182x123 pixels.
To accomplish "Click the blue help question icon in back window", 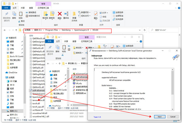I will tap(179, 8).
